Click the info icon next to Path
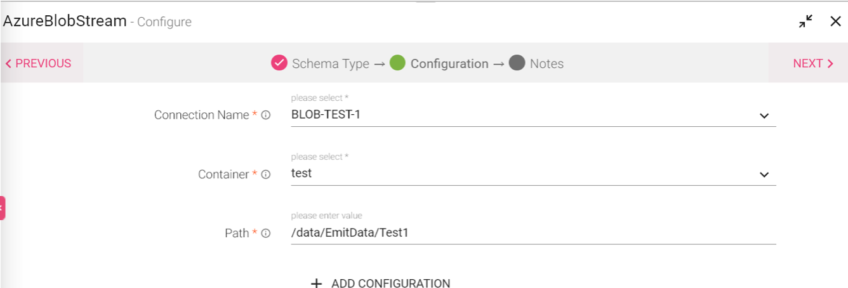The image size is (848, 288). point(266,233)
